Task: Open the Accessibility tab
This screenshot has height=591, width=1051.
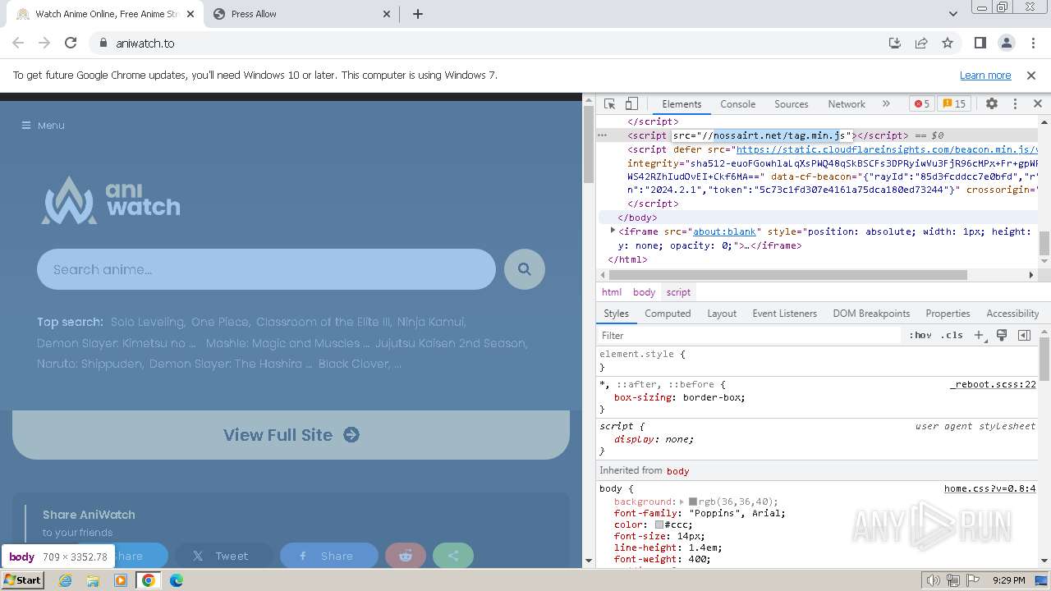Action: pos(1012,314)
